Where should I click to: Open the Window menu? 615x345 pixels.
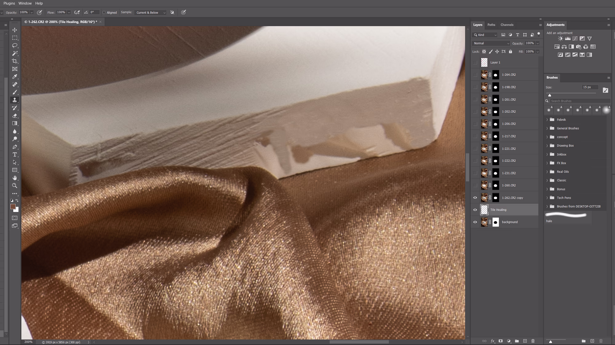point(25,3)
